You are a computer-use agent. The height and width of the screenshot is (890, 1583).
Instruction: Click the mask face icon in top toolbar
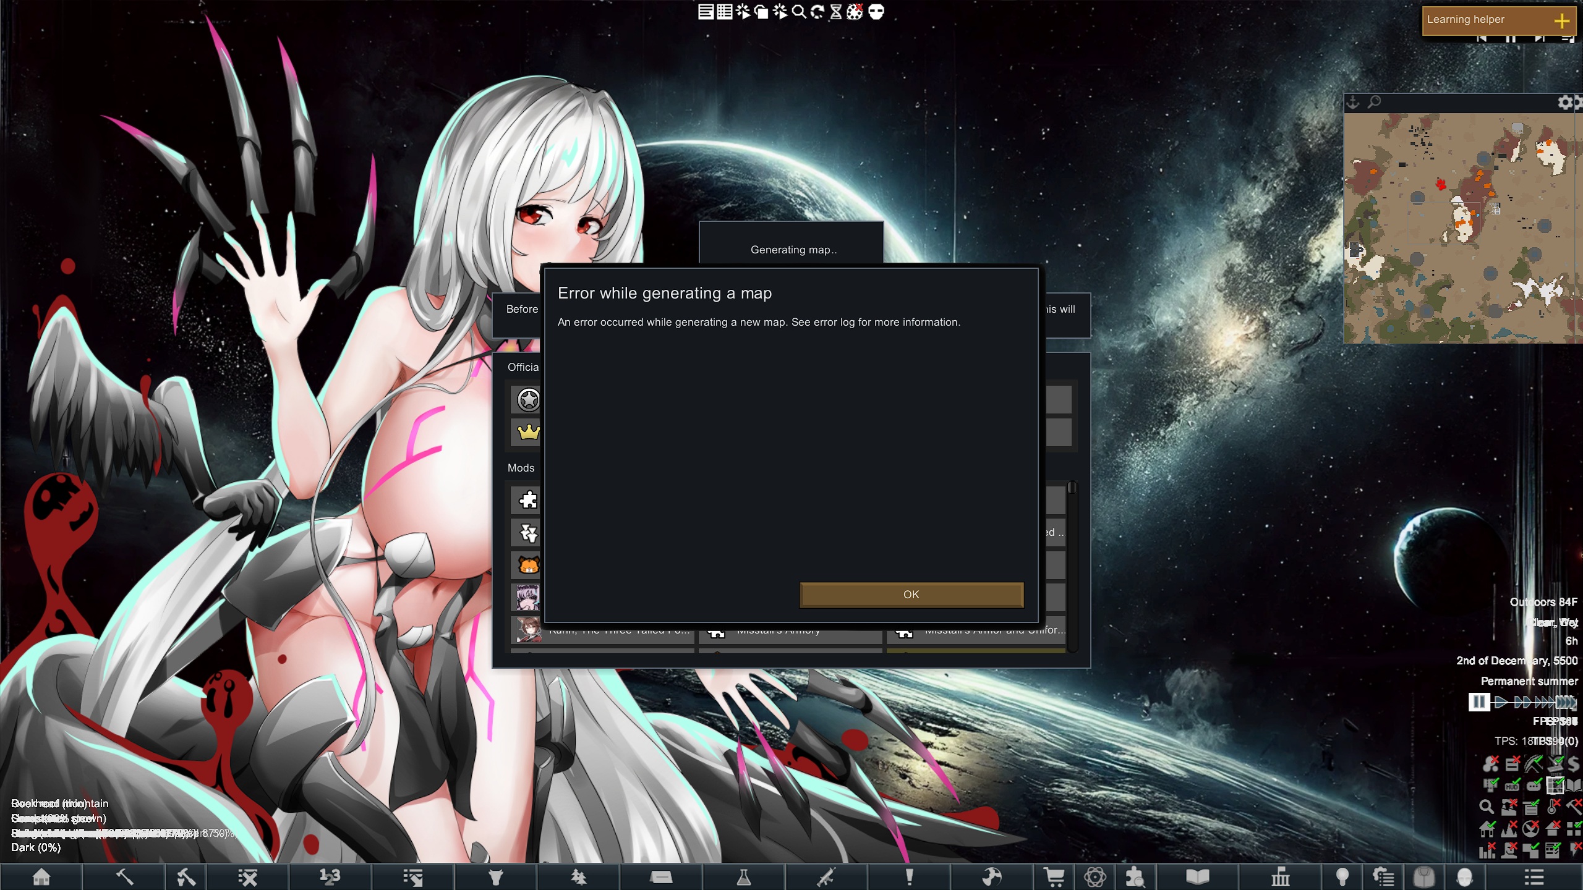pyautogui.click(x=876, y=12)
